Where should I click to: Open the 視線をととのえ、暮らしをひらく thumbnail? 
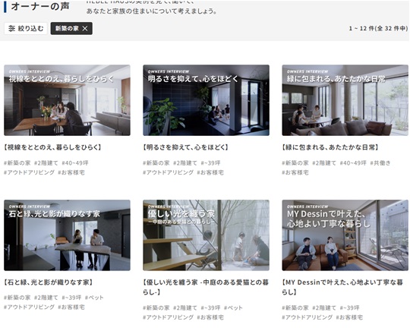[67, 100]
